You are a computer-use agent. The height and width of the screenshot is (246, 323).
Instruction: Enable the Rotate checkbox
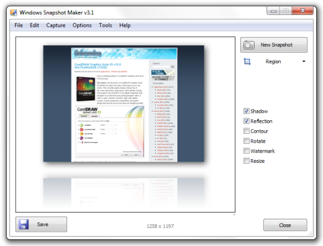(247, 141)
